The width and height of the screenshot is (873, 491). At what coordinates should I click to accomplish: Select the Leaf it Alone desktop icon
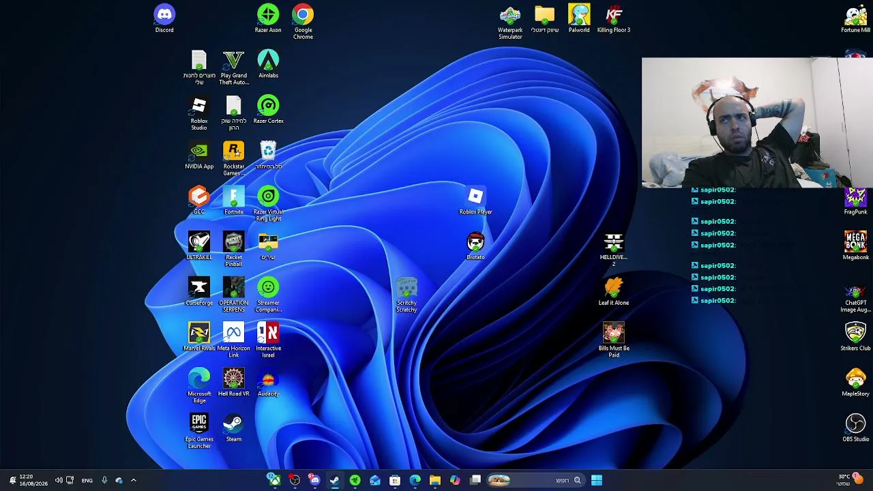(x=614, y=292)
